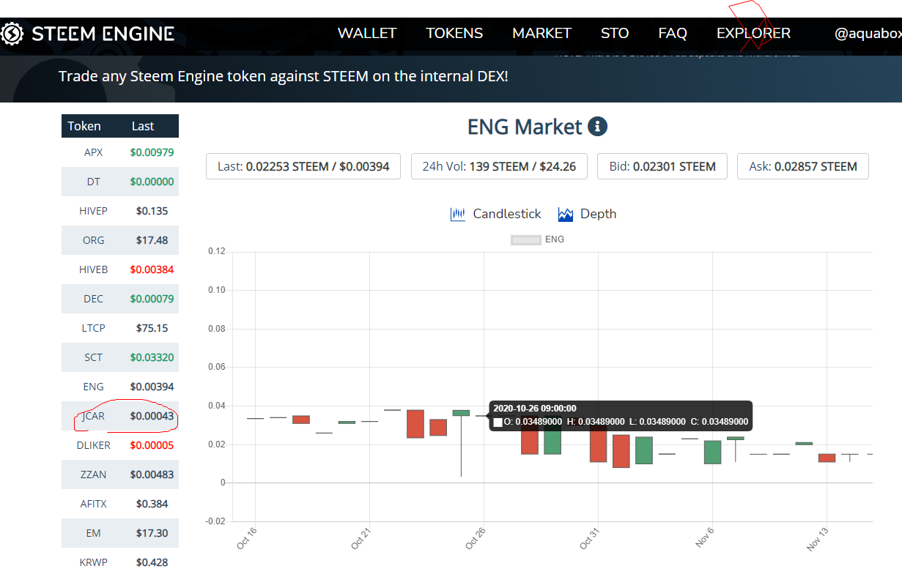Select the LTCP token row
Viewport: 902px width, 577px height.
click(x=120, y=328)
